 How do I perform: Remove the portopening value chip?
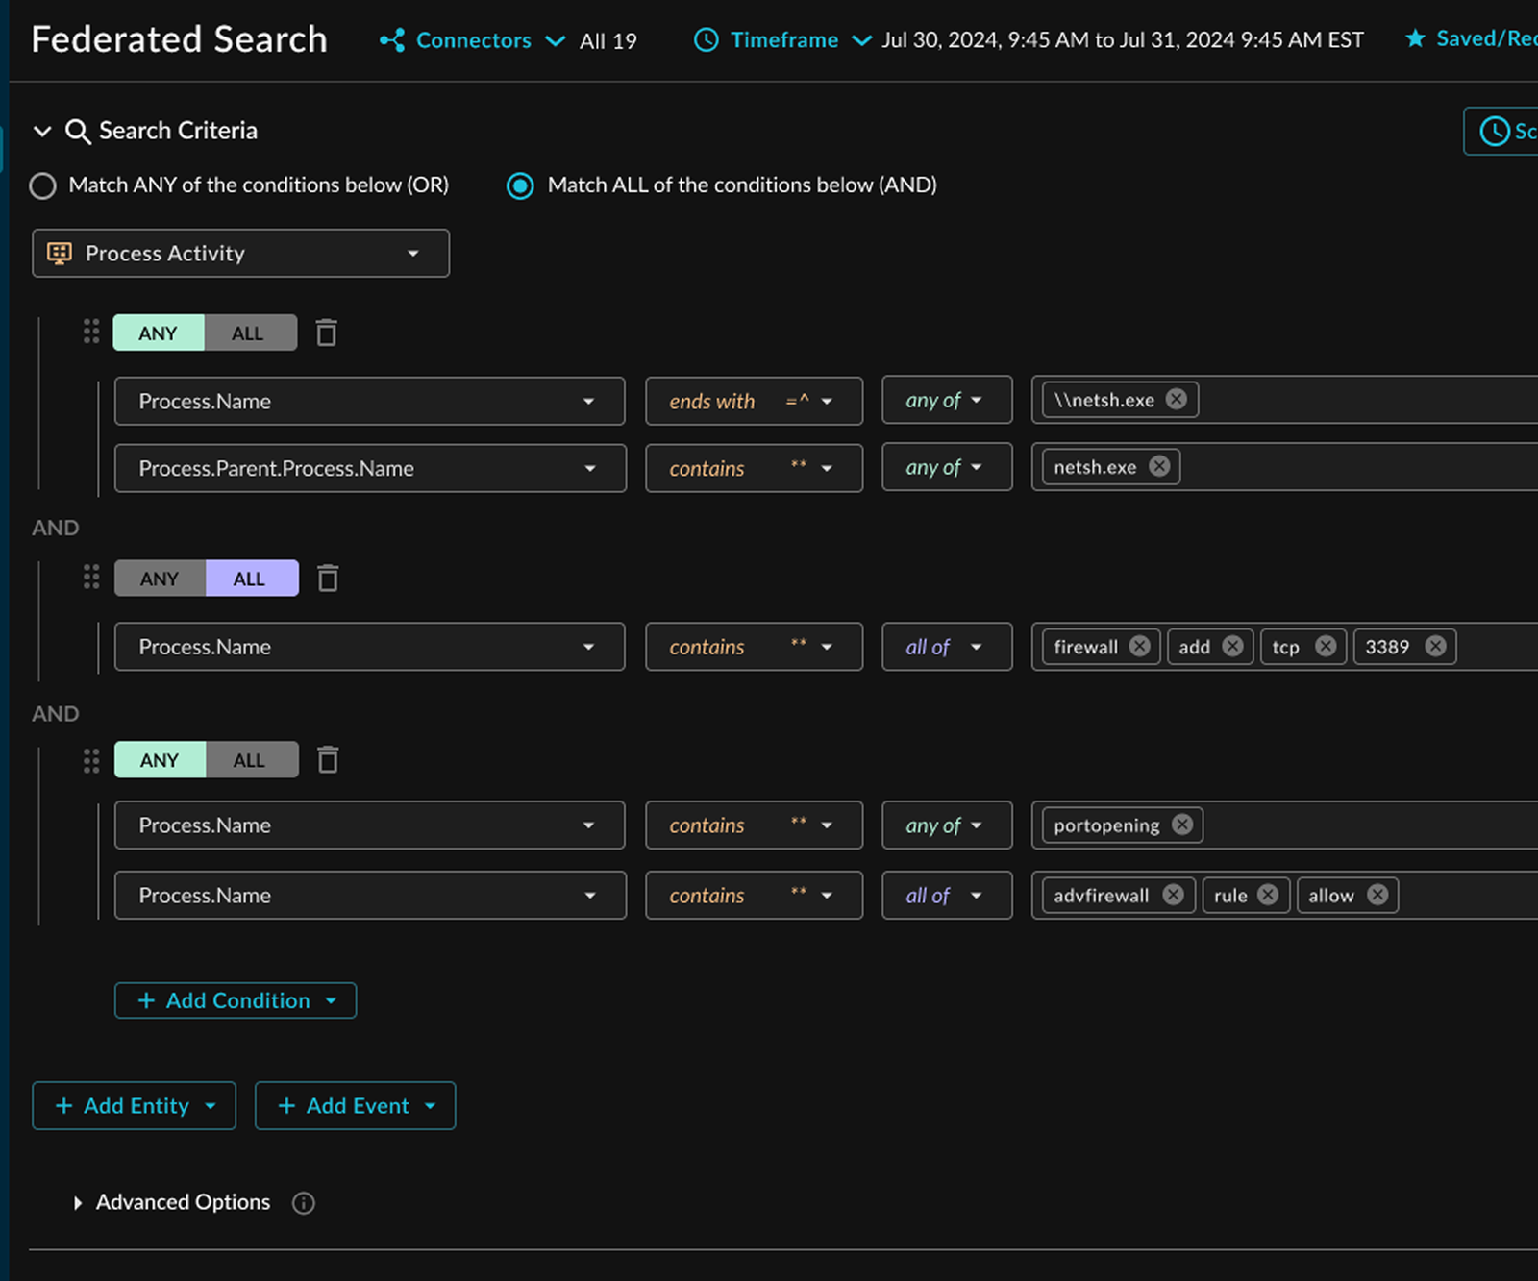[x=1182, y=825]
